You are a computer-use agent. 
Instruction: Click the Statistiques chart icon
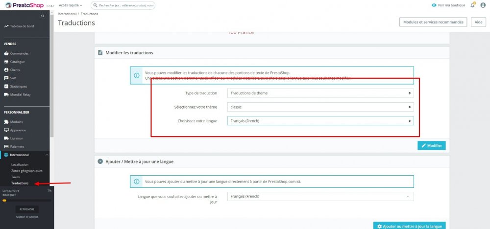(x=6, y=87)
